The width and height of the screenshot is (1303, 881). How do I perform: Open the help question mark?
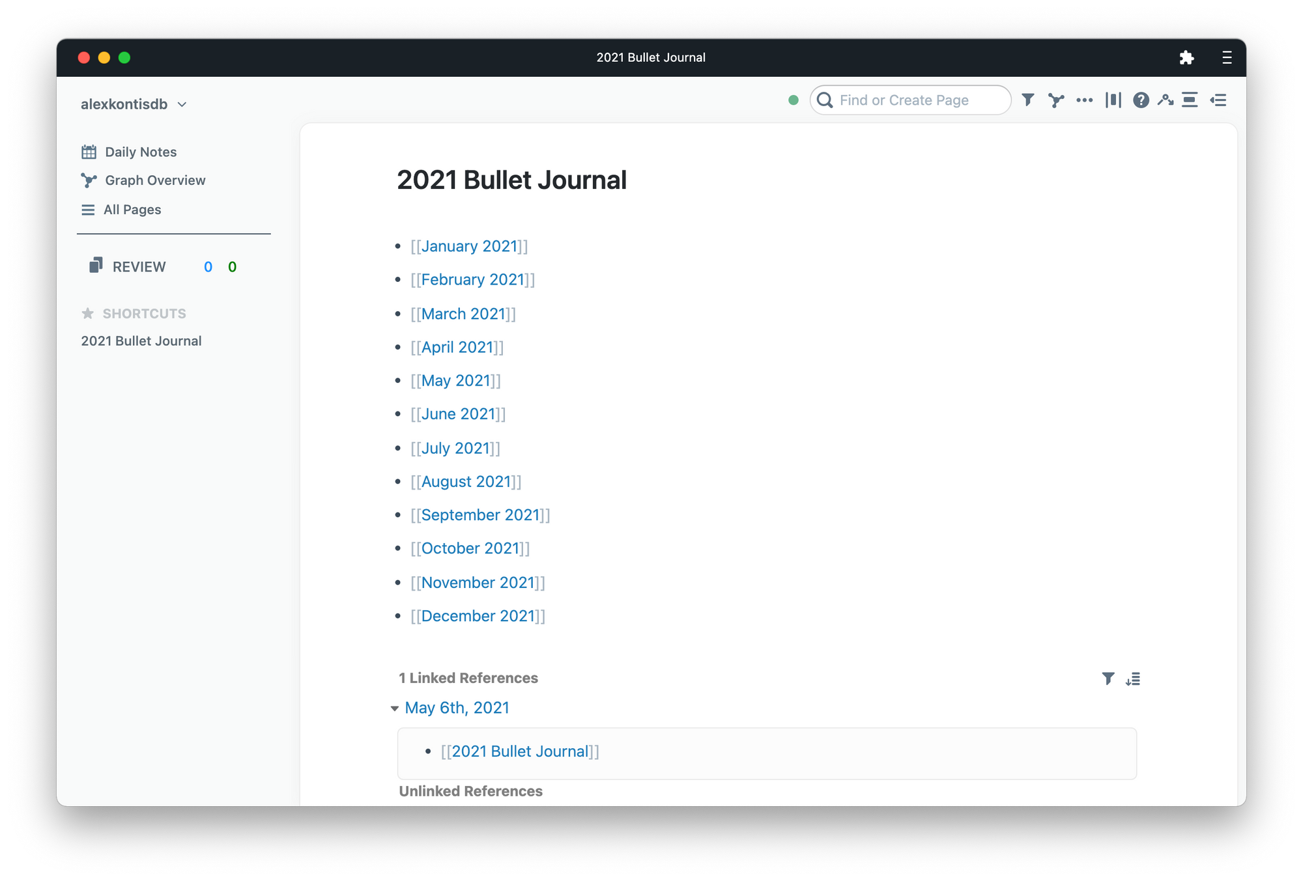[1141, 100]
